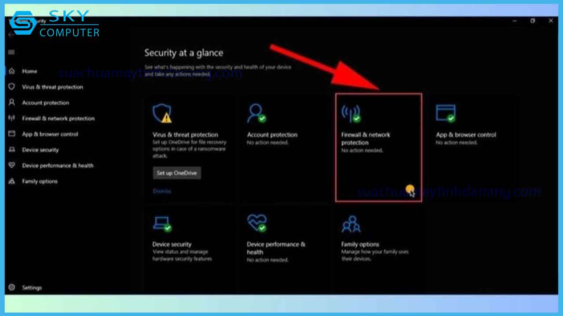Open the Device security laptop icon tile
This screenshot has width=563, height=316.
tap(161, 224)
